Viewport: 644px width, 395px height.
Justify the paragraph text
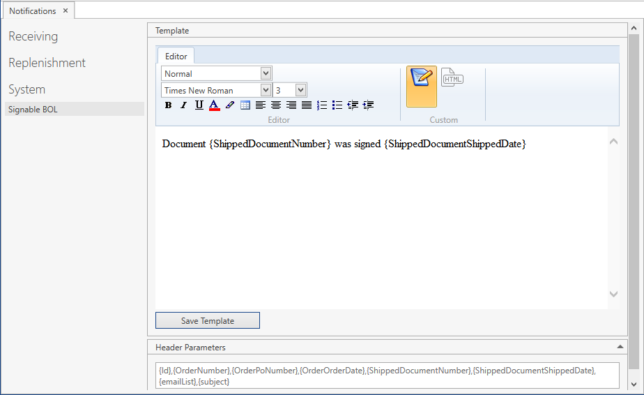307,105
